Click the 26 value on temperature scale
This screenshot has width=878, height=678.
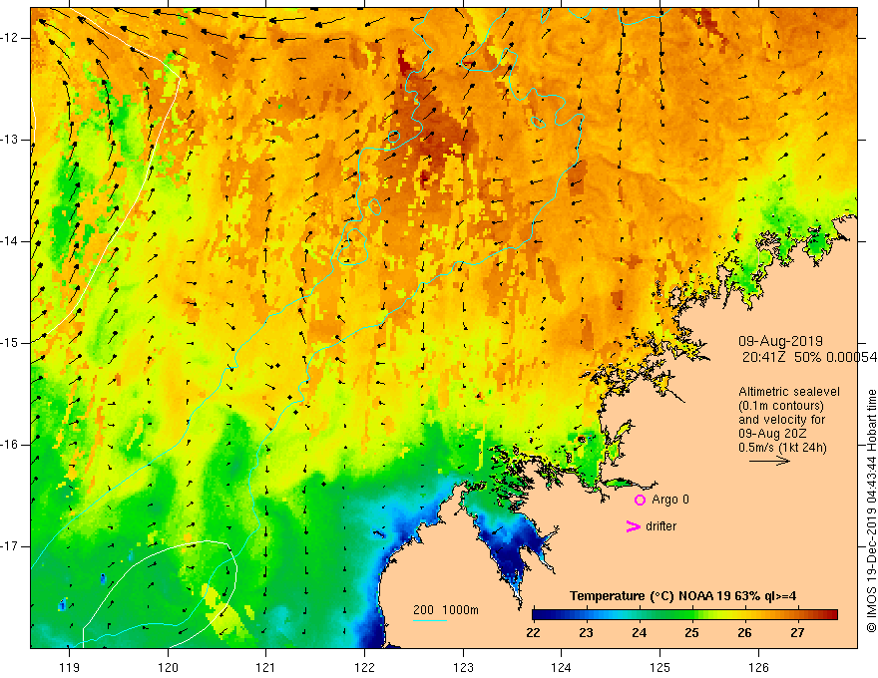(x=744, y=633)
